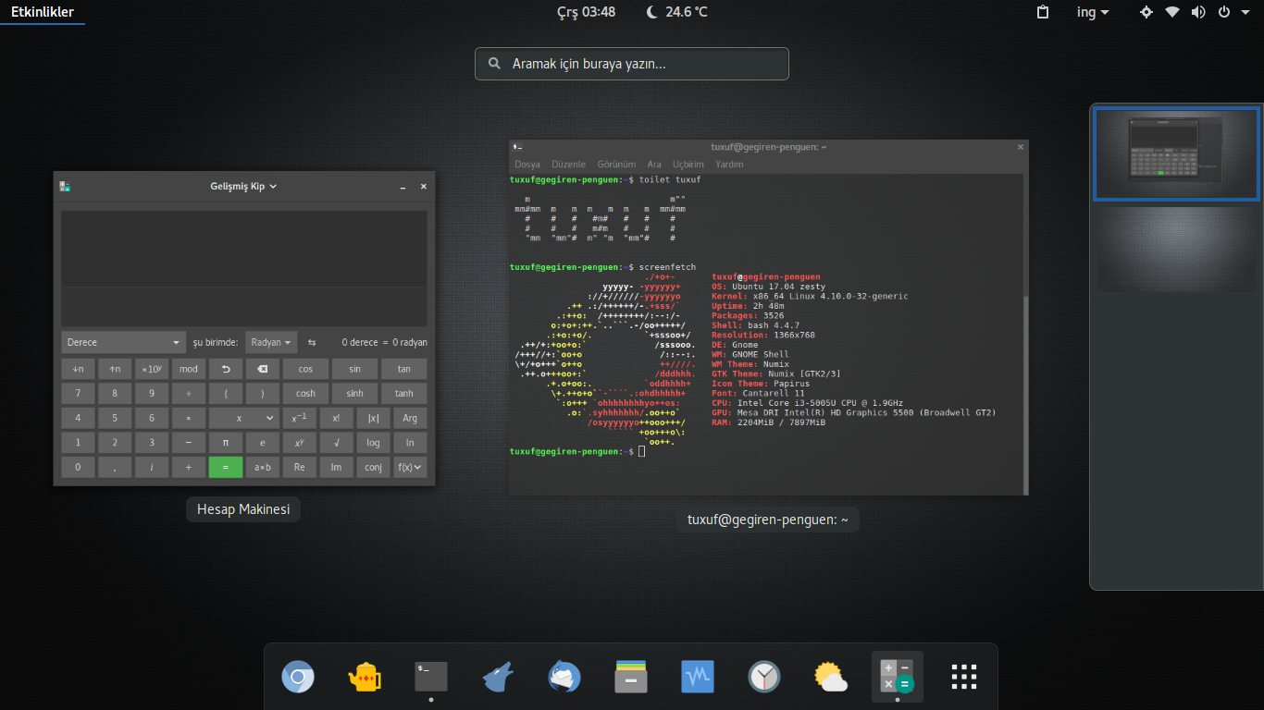
Task: Open the Radyan target unit dropdown
Action: tap(271, 342)
